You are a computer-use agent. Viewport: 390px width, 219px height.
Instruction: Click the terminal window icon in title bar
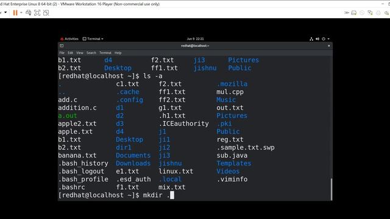tap(62, 46)
